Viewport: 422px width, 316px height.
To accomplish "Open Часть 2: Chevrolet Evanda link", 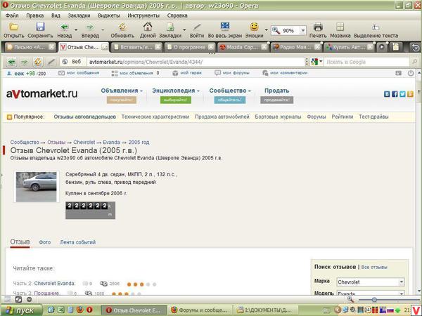I will tap(54, 284).
